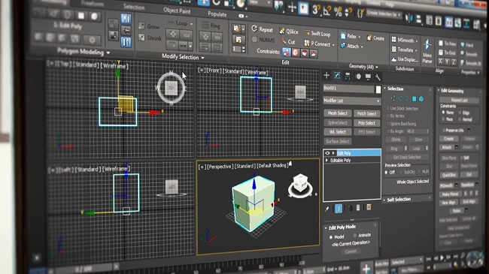Open the Utilities wrench panel tab

tap(378, 77)
